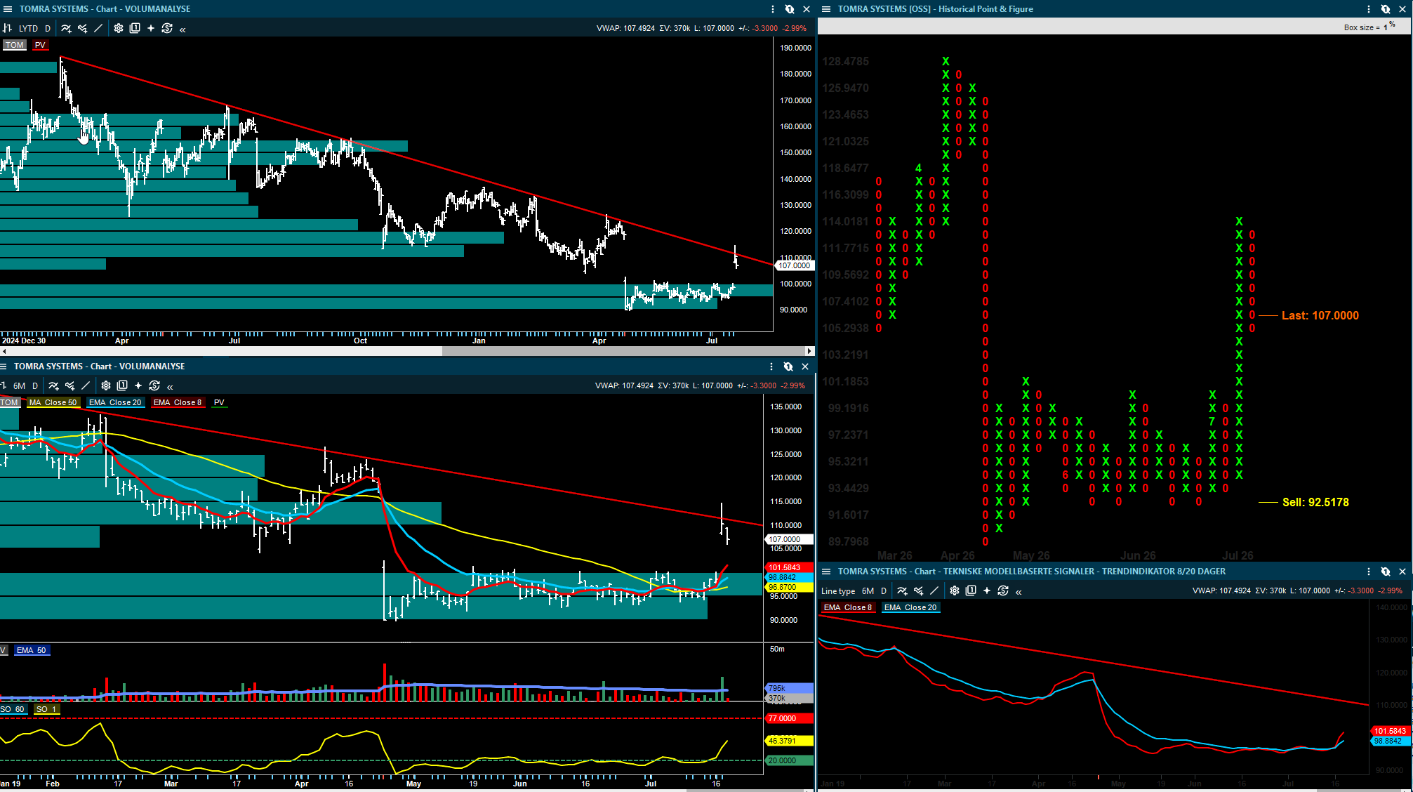Open the template pages icon in the trend indicator chart toolbar

[x=971, y=590]
